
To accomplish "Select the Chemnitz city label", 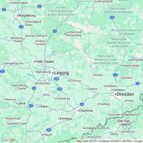I will pos(86,111).
